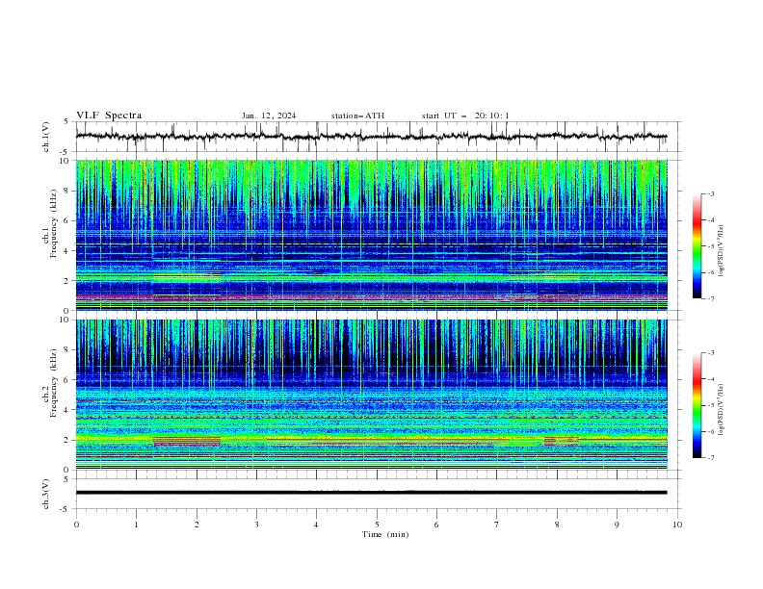Click the ch.3 voltage waveform band
This screenshot has height=589, width=763.
coord(371,493)
